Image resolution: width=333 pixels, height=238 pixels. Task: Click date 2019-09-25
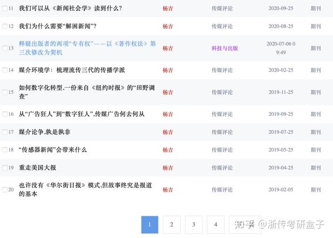[x=281, y=114]
